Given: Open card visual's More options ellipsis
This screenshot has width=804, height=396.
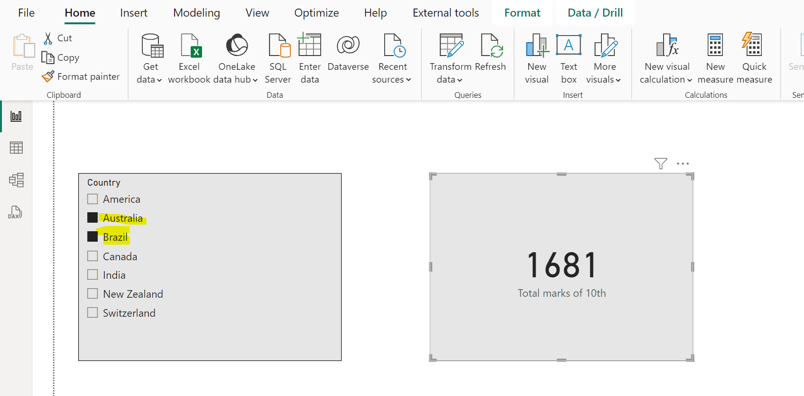Looking at the screenshot, I should click(x=683, y=163).
